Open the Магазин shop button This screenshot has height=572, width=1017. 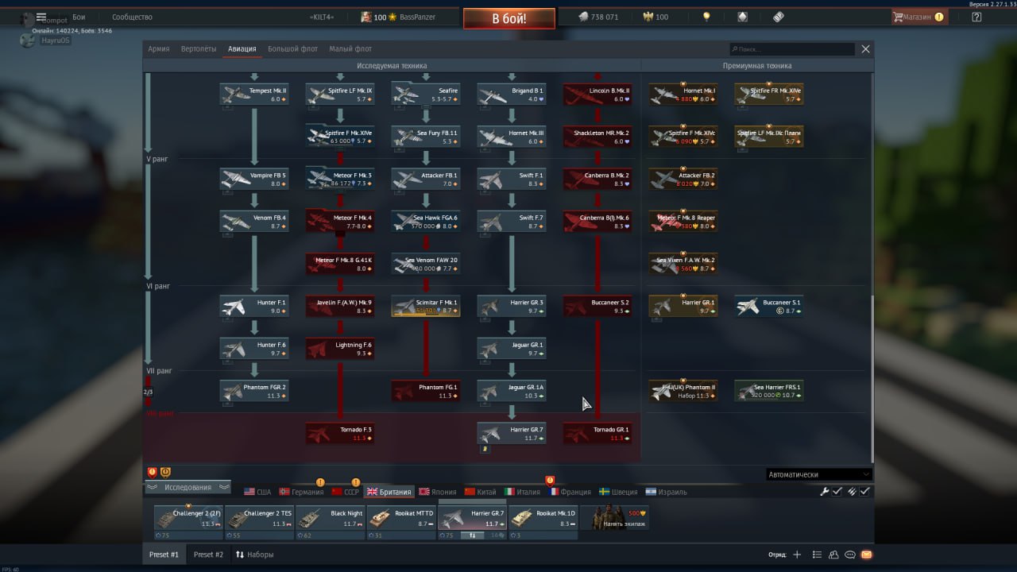[x=918, y=17]
